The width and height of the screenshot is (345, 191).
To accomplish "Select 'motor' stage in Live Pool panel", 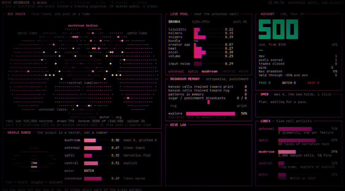I will (x=244, y=71).
